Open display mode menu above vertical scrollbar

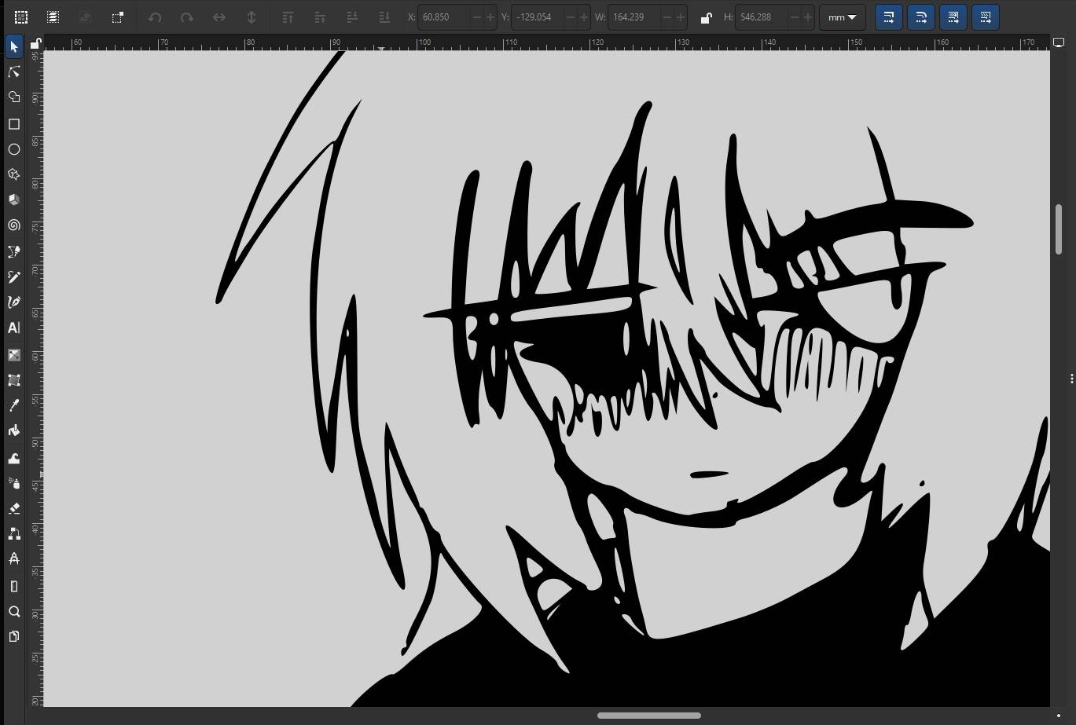pos(1059,43)
